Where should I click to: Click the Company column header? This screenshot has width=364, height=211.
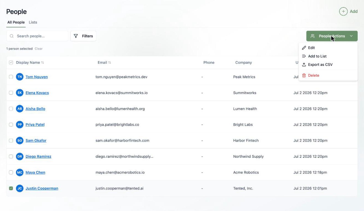tap(243, 63)
